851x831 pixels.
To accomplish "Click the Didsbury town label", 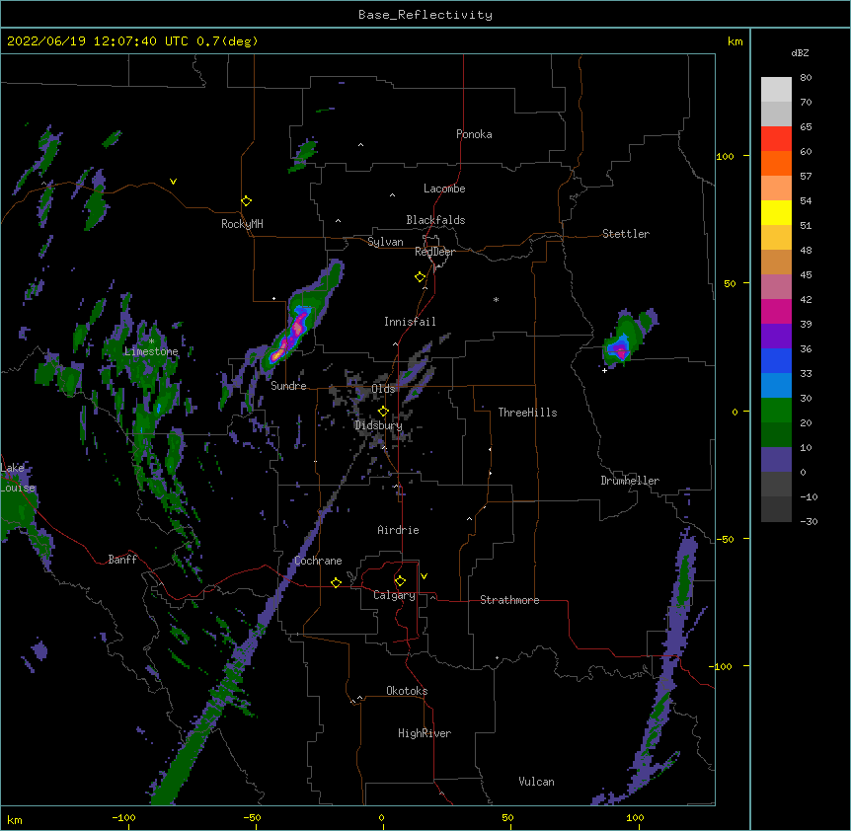I will tap(379, 425).
